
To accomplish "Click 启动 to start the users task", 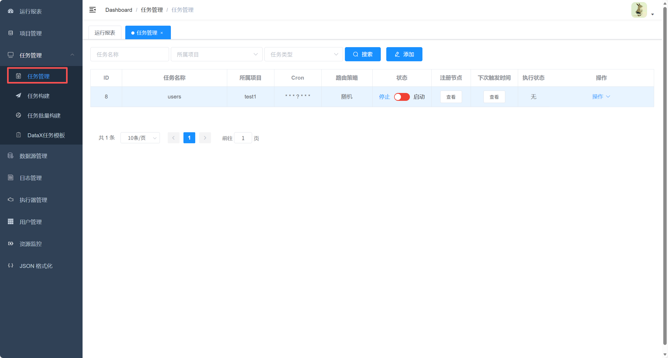I will pyautogui.click(x=419, y=97).
